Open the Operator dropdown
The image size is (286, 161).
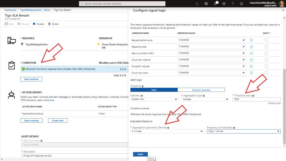154,99
